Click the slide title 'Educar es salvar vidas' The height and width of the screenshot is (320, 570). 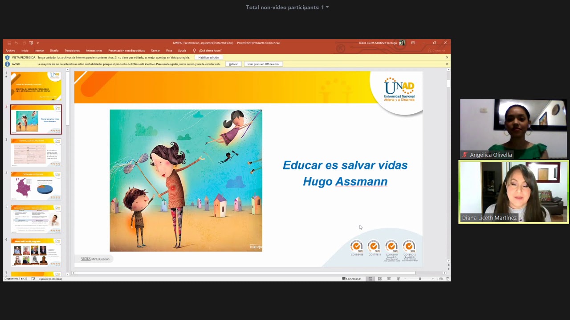[x=345, y=165]
